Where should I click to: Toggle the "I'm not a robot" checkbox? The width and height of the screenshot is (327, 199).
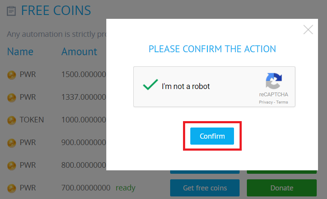[150, 86]
